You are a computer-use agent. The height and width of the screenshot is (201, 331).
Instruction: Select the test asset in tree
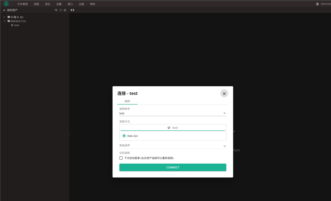click(x=17, y=25)
